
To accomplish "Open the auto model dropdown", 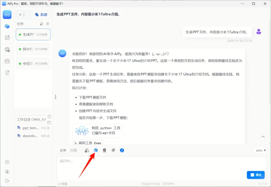I will [261, 150].
